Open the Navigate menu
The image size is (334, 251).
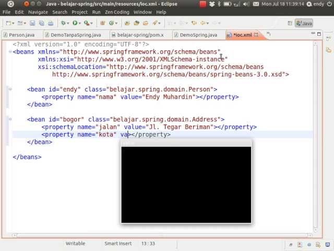(x=38, y=12)
